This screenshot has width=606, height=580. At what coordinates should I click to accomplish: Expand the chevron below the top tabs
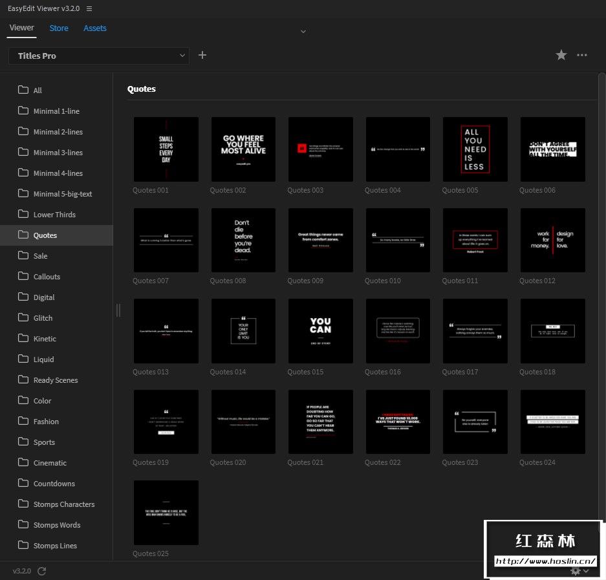[303, 31]
